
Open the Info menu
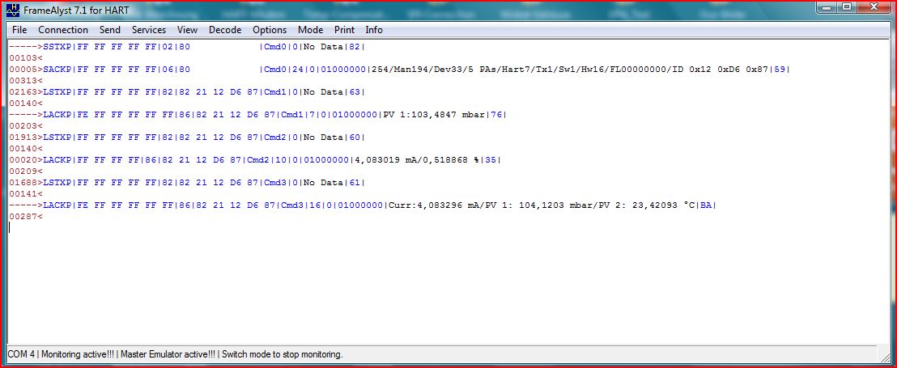pyautogui.click(x=374, y=30)
